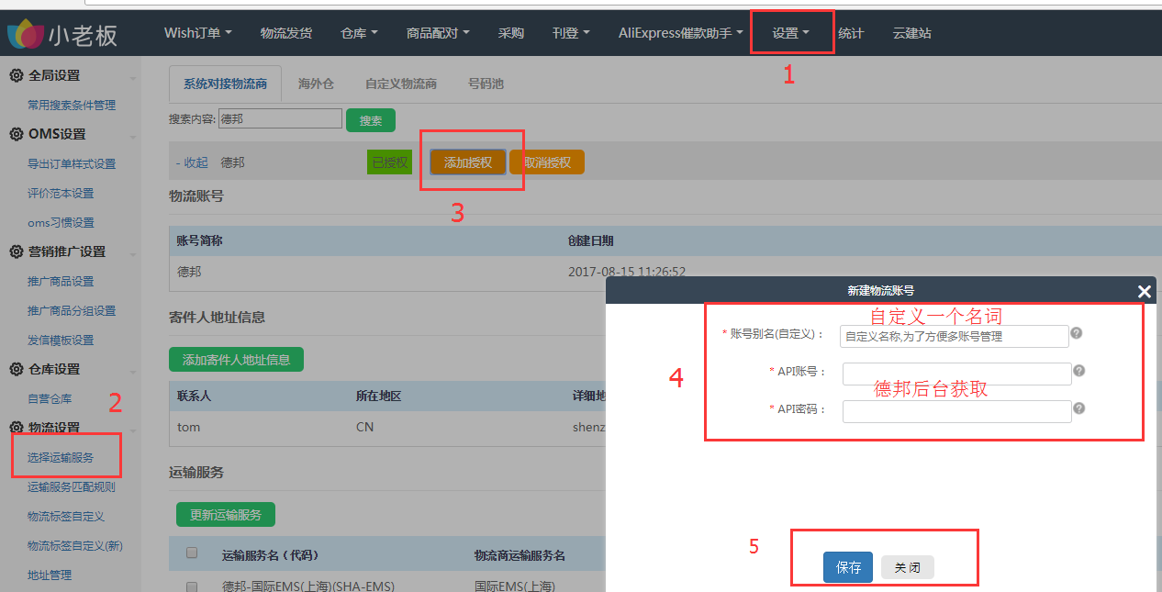
Task: Open the AliExpress催款助手 dropdown
Action: (680, 33)
